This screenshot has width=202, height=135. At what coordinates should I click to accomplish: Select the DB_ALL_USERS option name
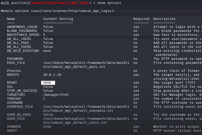click(x=19, y=47)
